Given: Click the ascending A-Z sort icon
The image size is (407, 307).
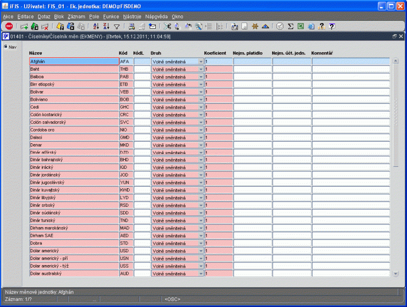Looking at the screenshot, I should tap(96, 26).
